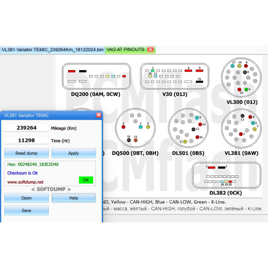
Task: Open a dump file with Open button
Action: point(27,198)
